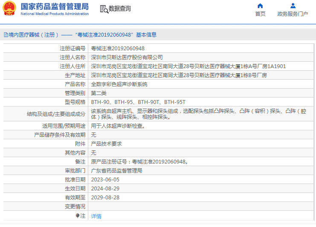This screenshot has width=316, height=227.
Task: Select 用于人体超声诊断检查 text
Action: click(118, 126)
